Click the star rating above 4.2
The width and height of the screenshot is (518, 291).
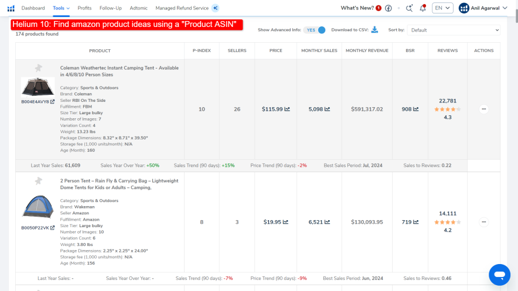pos(448,222)
